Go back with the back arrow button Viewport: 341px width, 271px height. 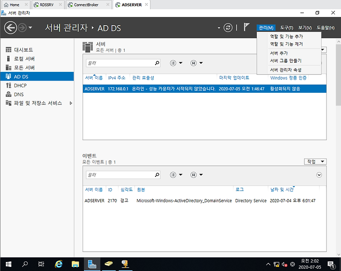pyautogui.click(x=10, y=28)
